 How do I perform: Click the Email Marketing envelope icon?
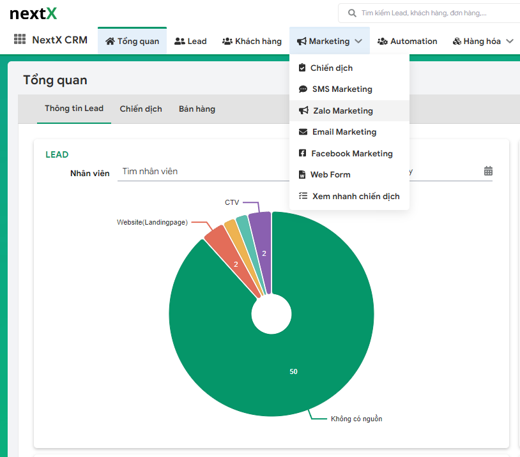(302, 131)
